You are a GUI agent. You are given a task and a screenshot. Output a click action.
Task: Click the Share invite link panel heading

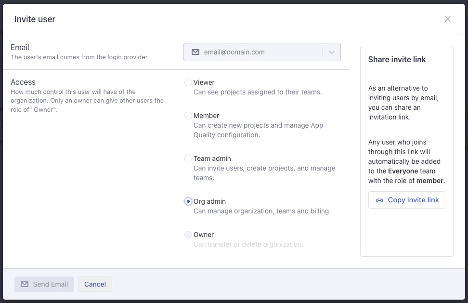coord(397,59)
